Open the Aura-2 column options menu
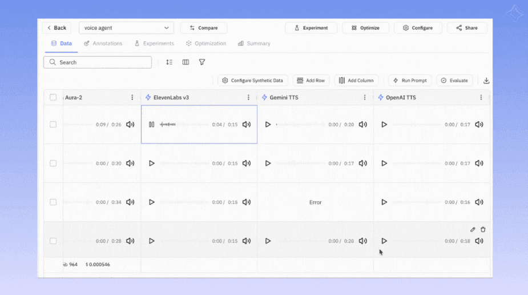This screenshot has height=295, width=528. [132, 97]
